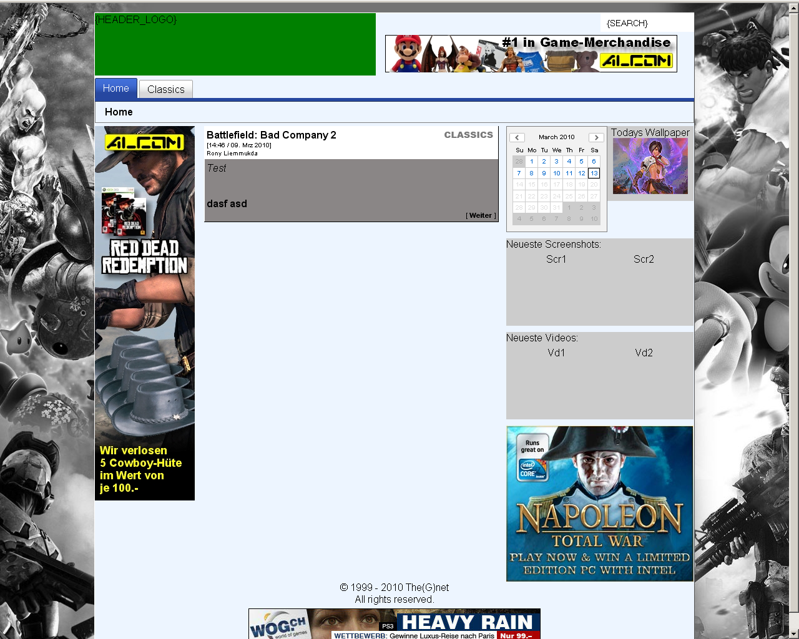
Task: Open the Vd1 video entry
Action: [x=556, y=353]
